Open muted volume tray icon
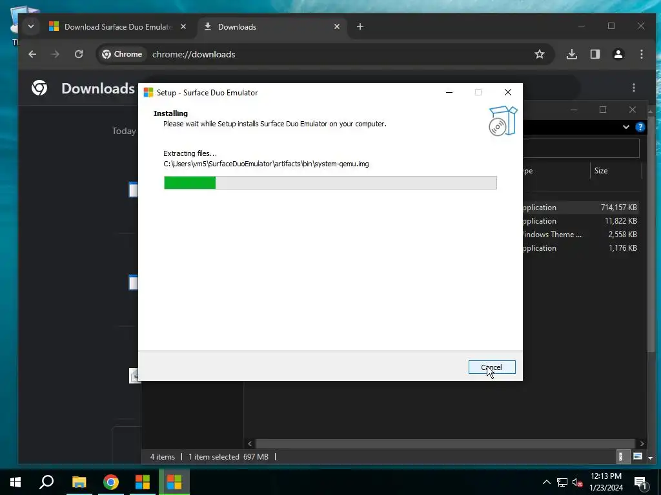This screenshot has height=495, width=661. (577, 482)
